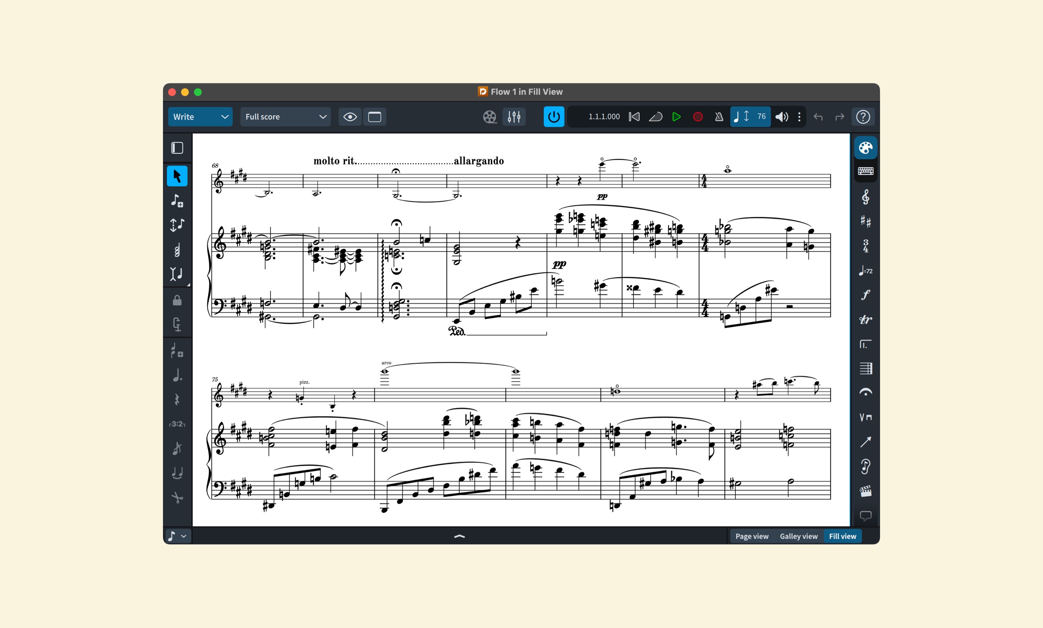Open the Write mode dropdown
This screenshot has height=628, width=1043.
coord(200,117)
